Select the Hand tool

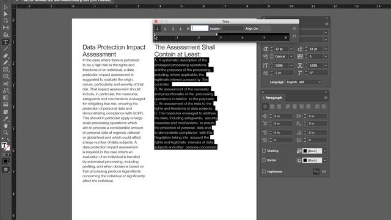coord(5,125)
